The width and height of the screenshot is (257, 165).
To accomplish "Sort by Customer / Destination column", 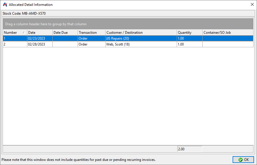I will (x=141, y=33).
